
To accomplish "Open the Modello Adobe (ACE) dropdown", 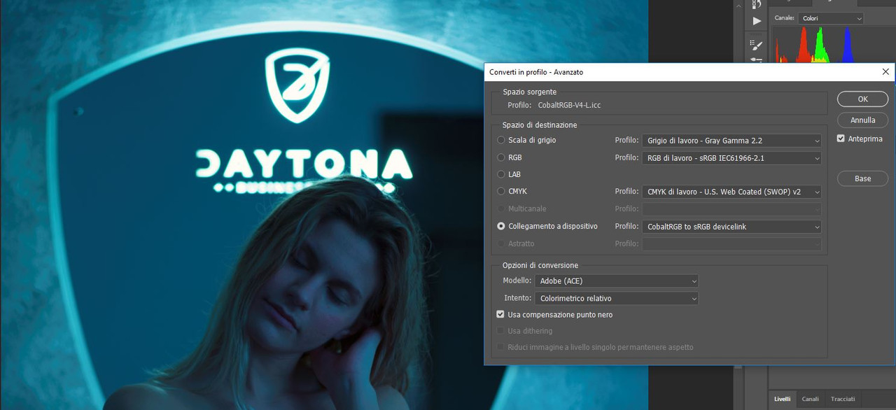I will 617,281.
